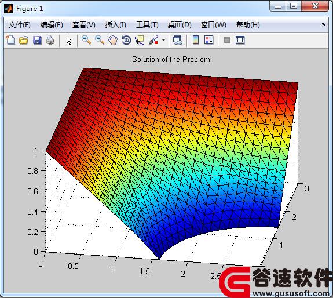The image size is (333, 298).
Task: Enable the Pan hand tool
Action: pos(113,40)
